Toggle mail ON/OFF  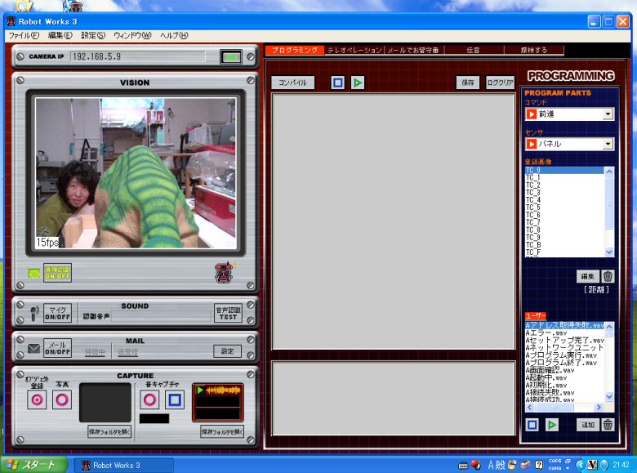57,350
